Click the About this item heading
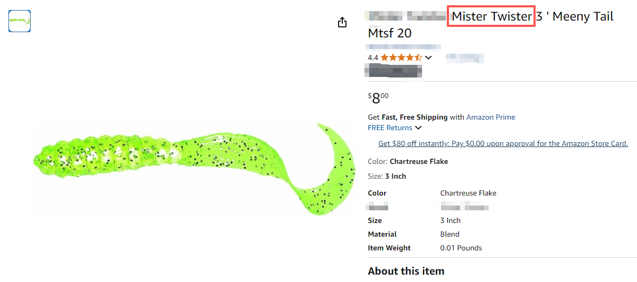Screen dimensions: 637x282 pos(406,271)
